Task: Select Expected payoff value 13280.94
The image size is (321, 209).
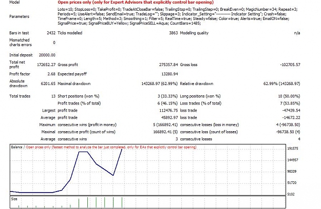Action: tap(169, 74)
